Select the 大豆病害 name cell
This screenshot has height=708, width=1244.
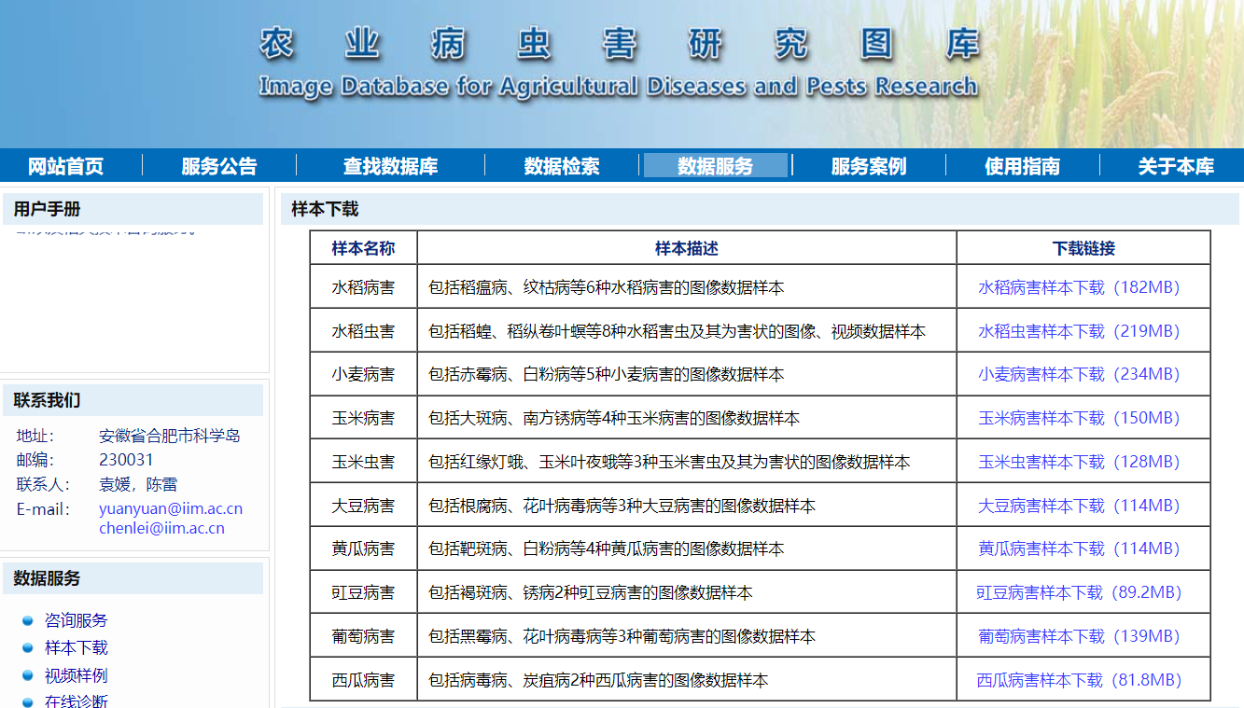pyautogui.click(x=363, y=506)
